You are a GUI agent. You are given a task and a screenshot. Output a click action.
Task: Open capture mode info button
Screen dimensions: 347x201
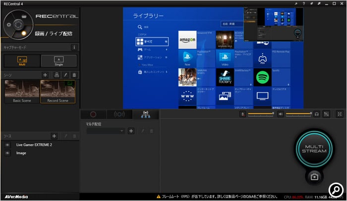[x=74, y=48]
